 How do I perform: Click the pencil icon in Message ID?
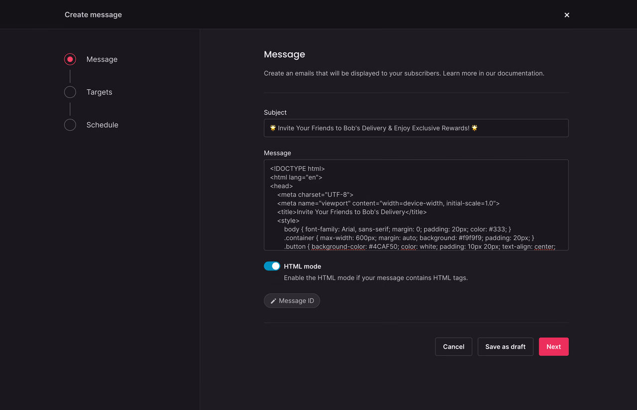pos(273,301)
